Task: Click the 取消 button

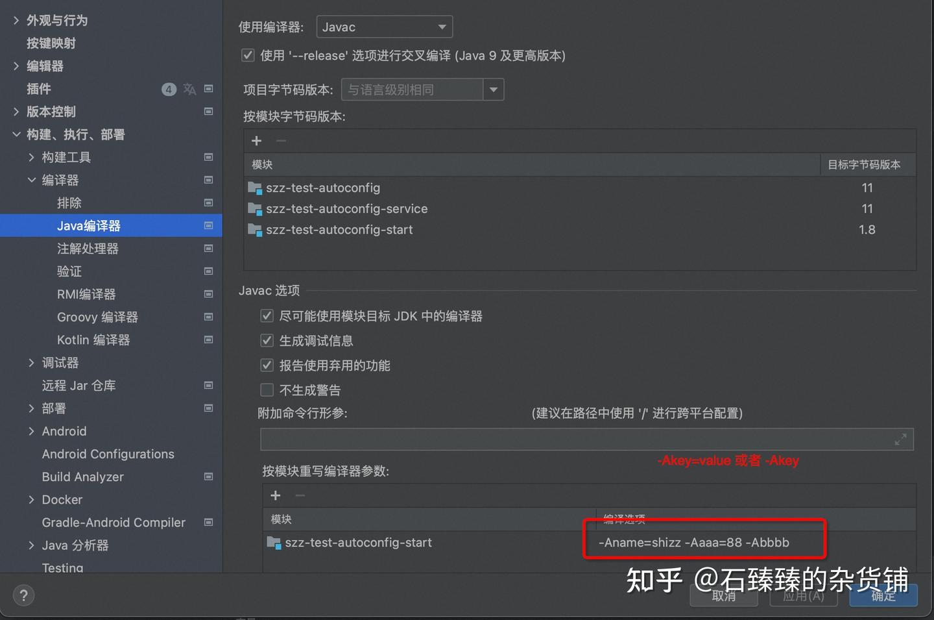Action: point(723,595)
